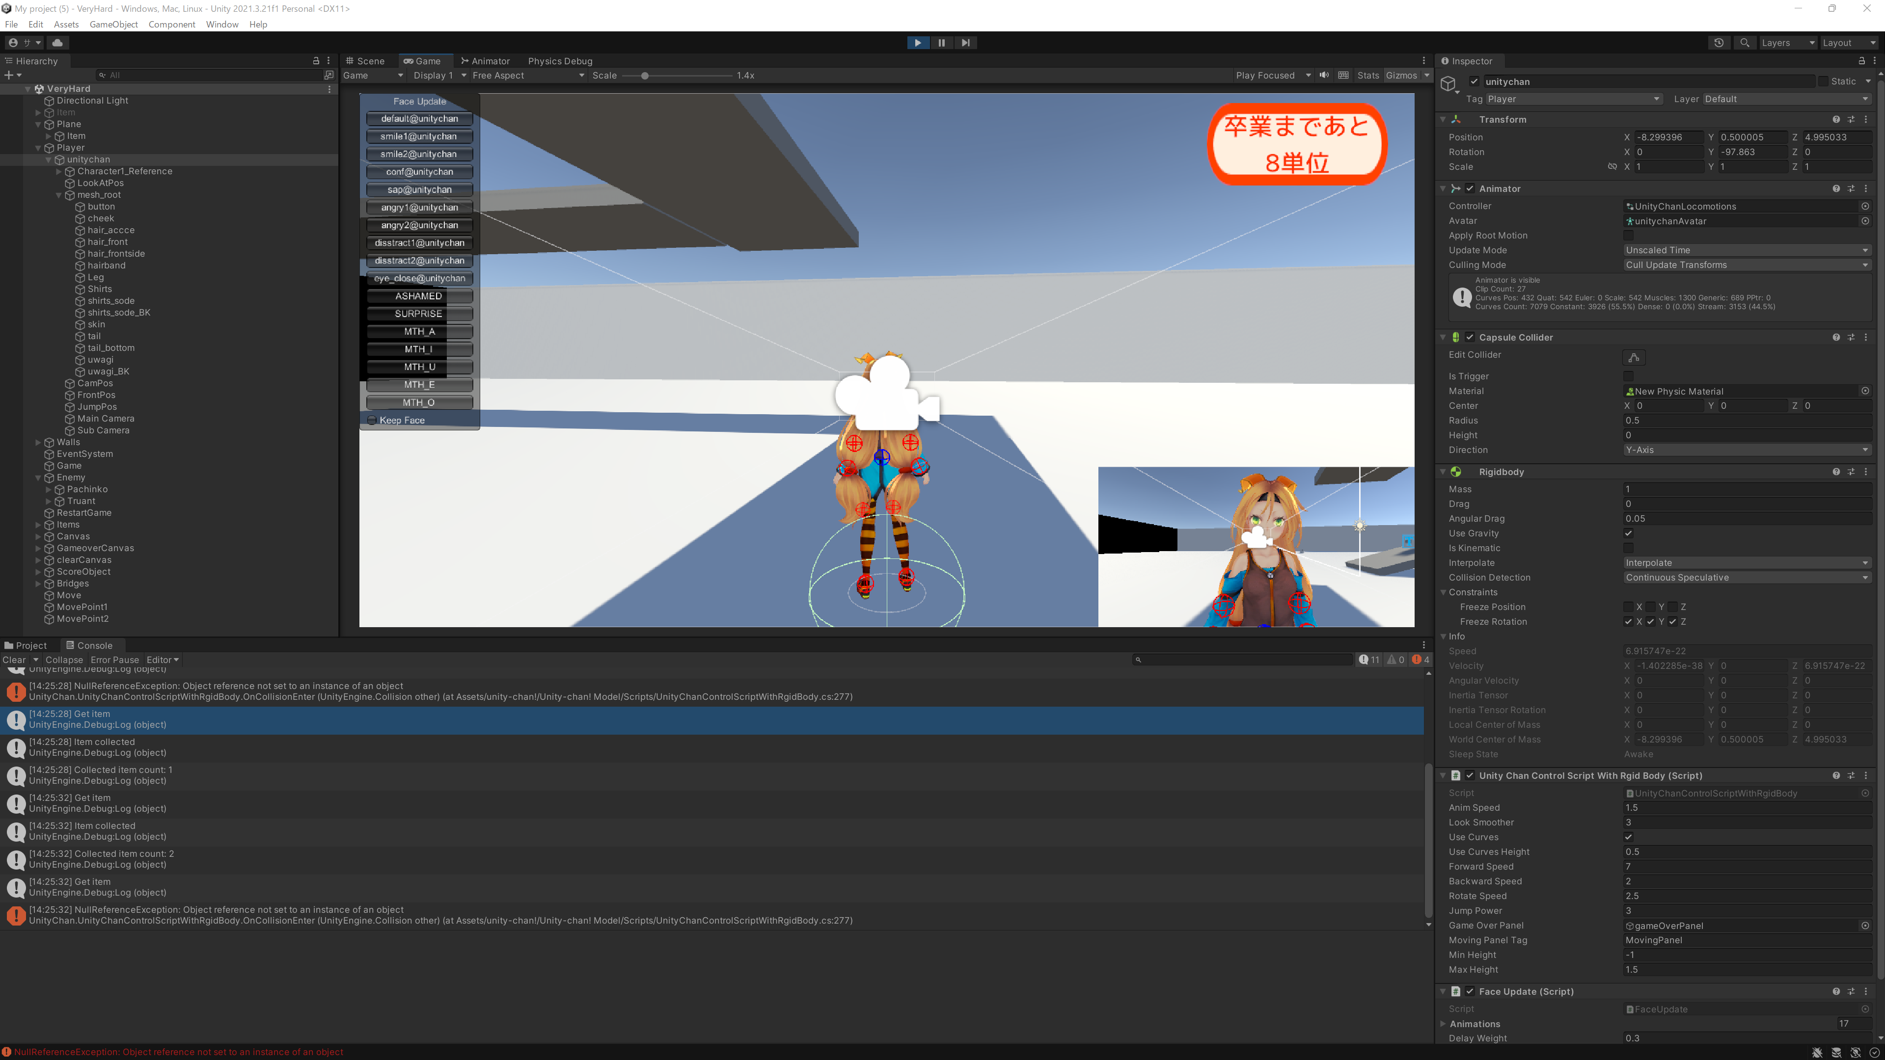Open the Transform three-dot options menu

click(x=1865, y=119)
